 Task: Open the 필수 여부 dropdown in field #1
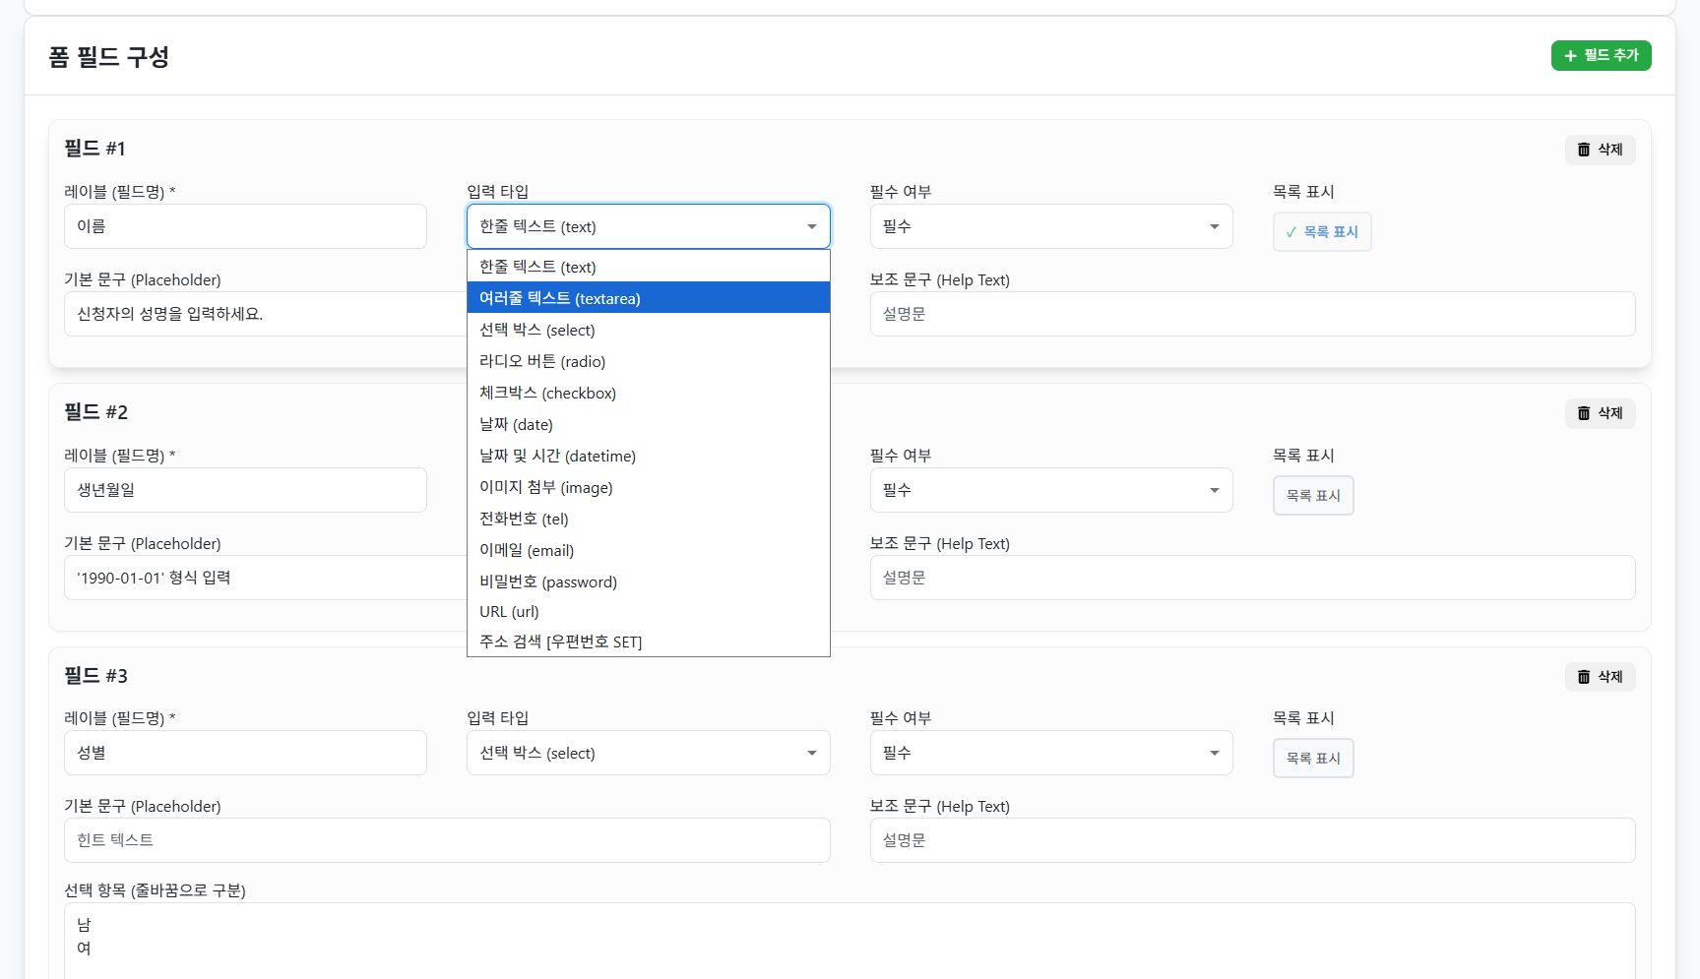click(1051, 226)
